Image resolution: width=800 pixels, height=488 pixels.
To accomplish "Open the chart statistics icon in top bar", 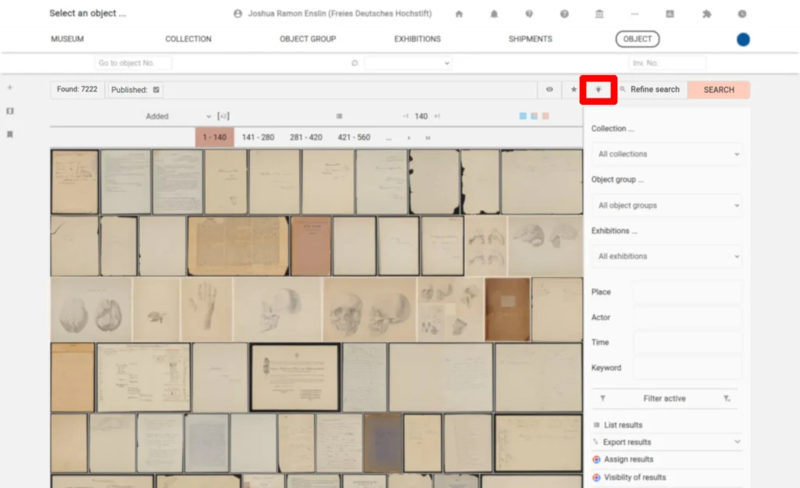I will (670, 14).
